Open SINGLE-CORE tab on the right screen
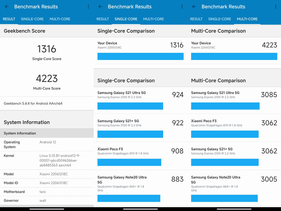This screenshot has width=281, height=211. pyautogui.click(x=219, y=19)
